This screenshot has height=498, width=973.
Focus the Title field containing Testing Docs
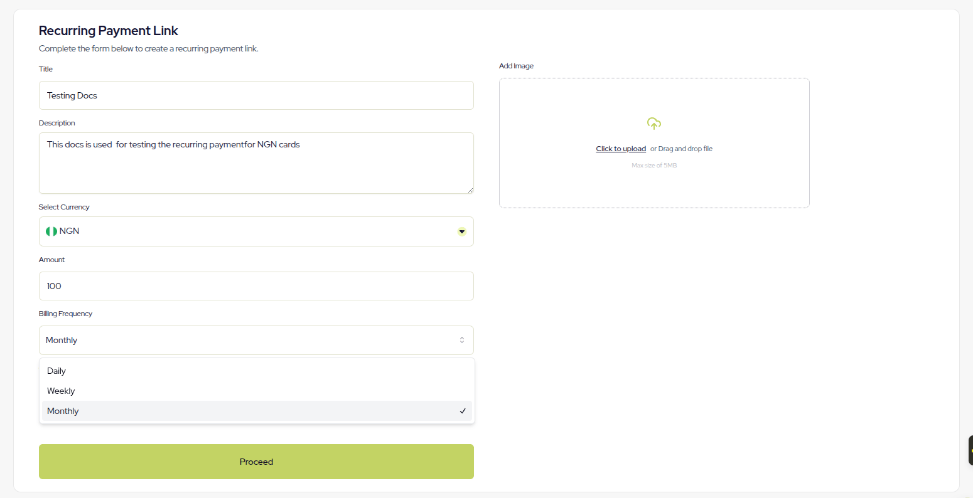click(x=256, y=95)
